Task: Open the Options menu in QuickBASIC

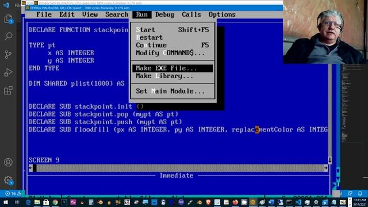Action: pos(222,14)
